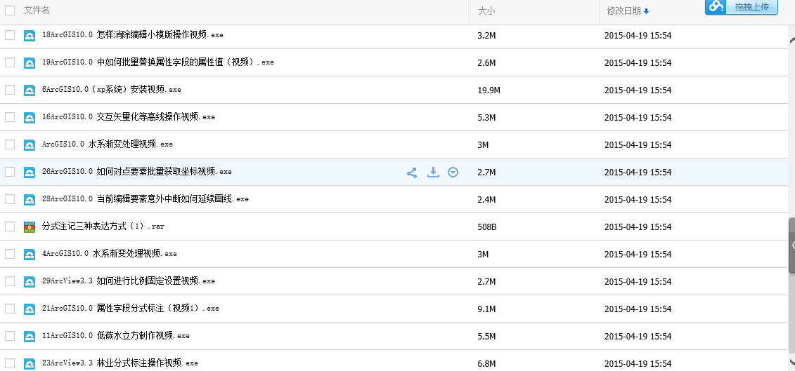The width and height of the screenshot is (795, 371).
Task: Open file 16ArcGIS10.0 交互矢量化等高线操作视频.exe
Action: [x=128, y=117]
